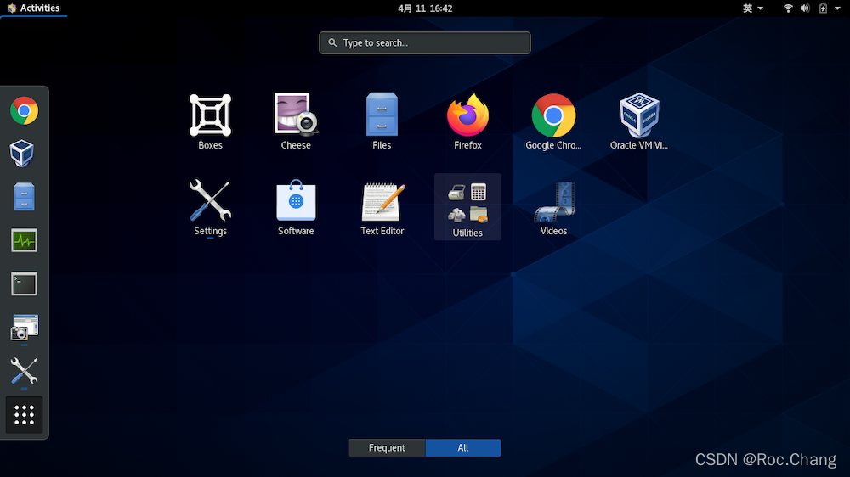Select the All apps tab
This screenshot has height=477, width=850.
pyautogui.click(x=463, y=448)
